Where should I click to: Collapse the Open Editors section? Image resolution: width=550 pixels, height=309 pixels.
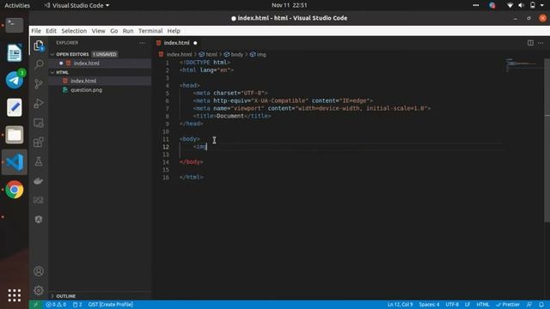(x=52, y=54)
